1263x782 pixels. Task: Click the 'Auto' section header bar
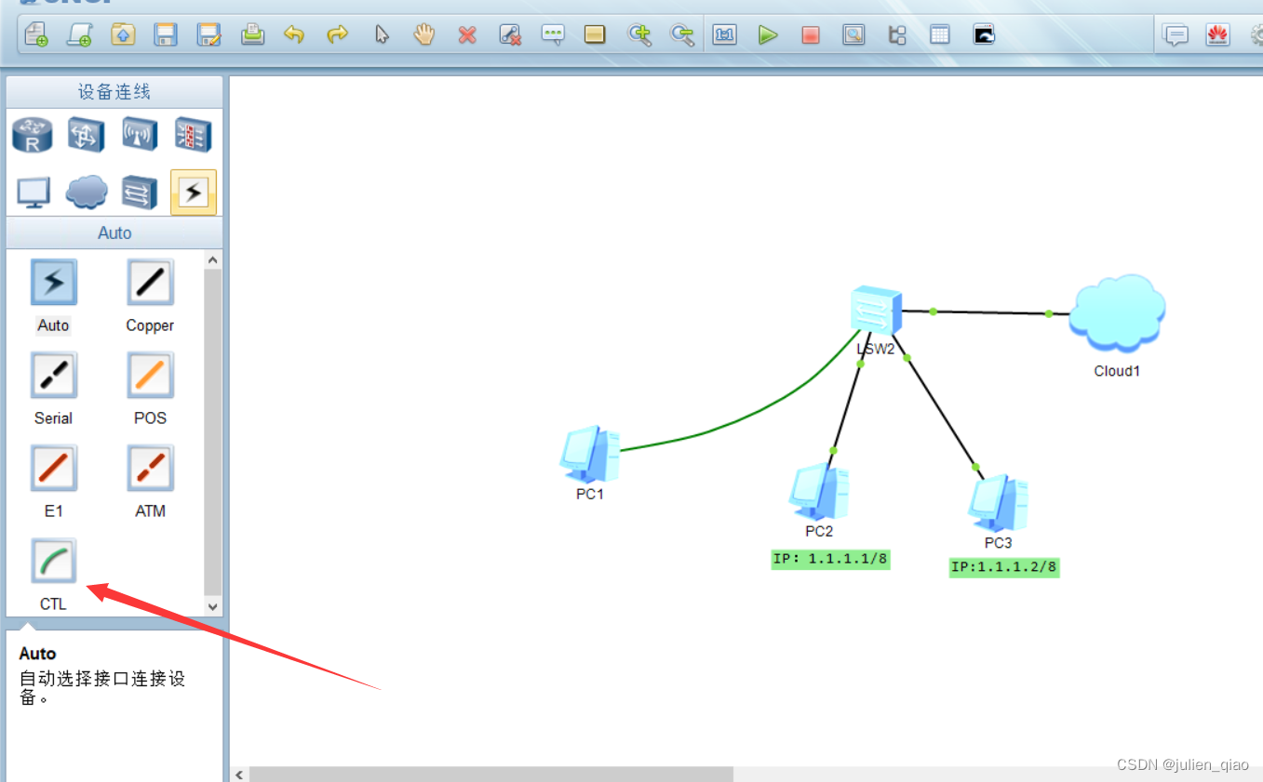tap(114, 232)
